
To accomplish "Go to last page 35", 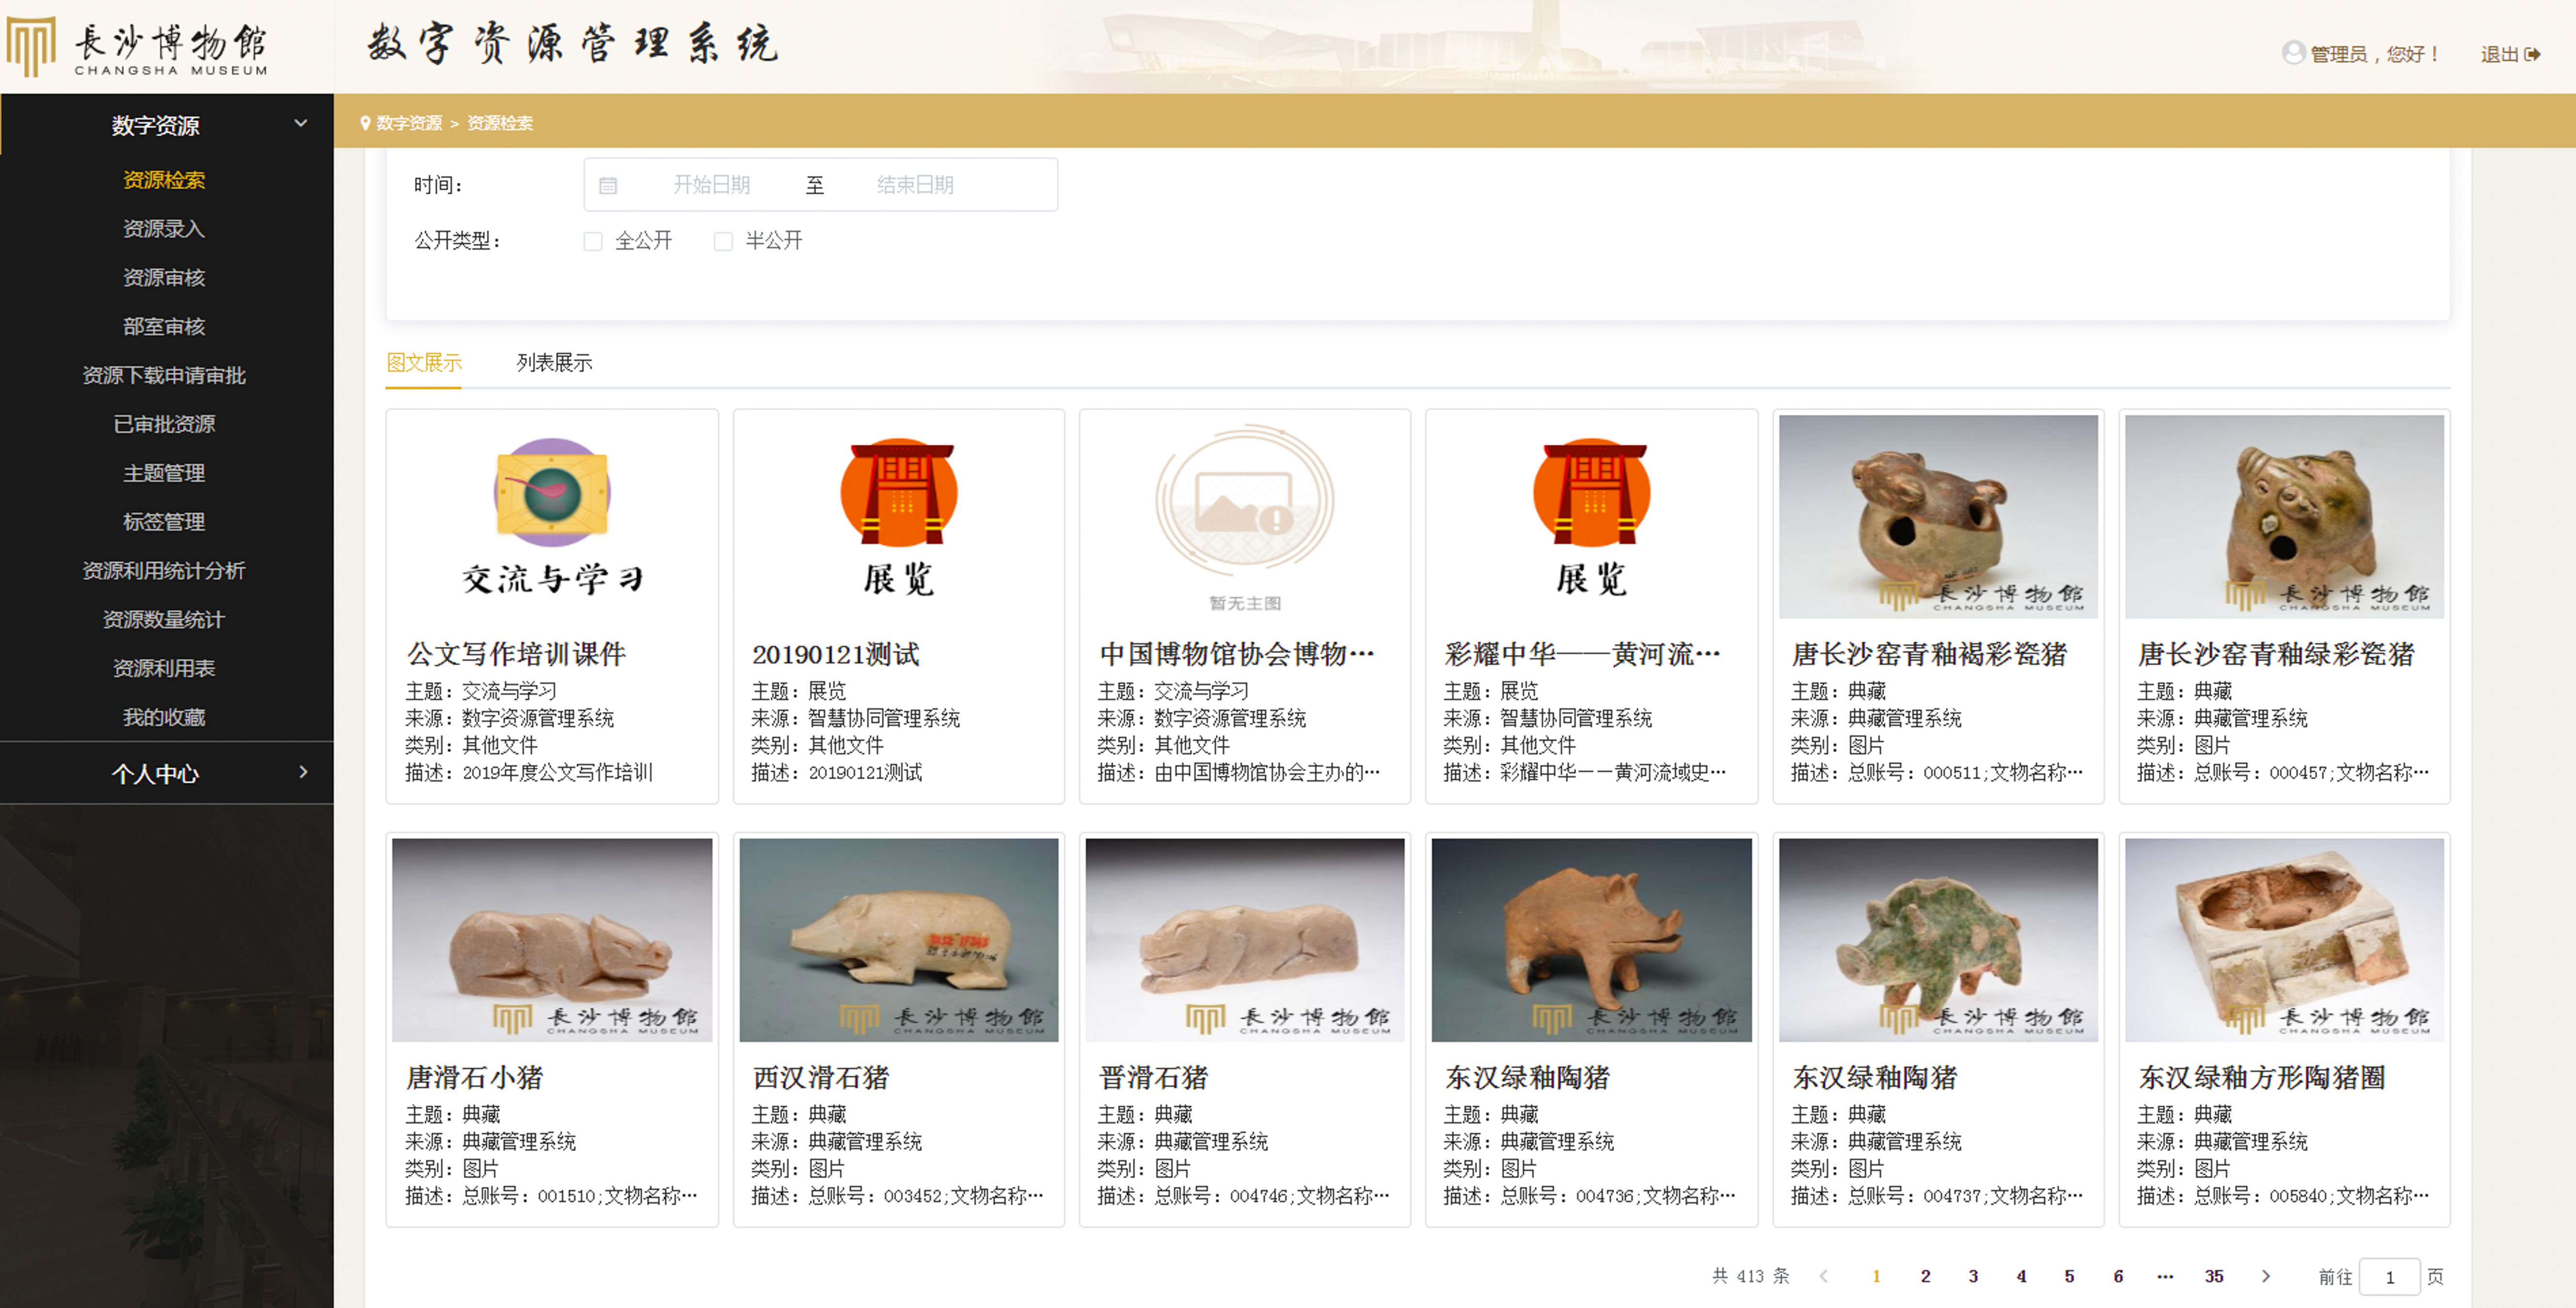I will (2214, 1276).
